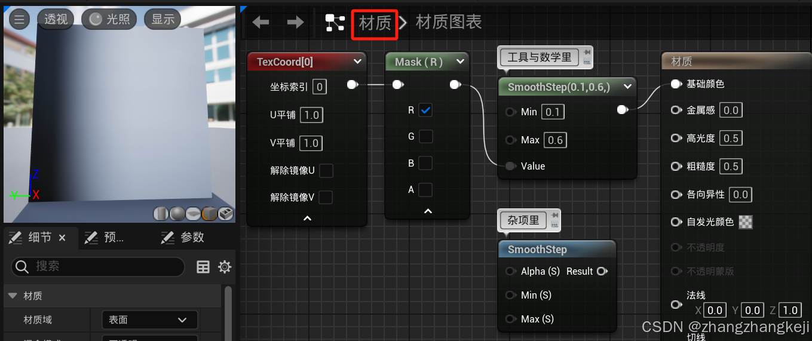Expand TexCoord[0] node header dropdown
This screenshot has width=812, height=341.
[357, 62]
